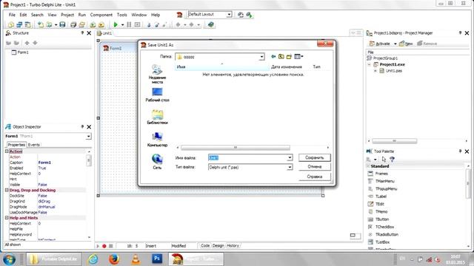The height and width of the screenshot is (266, 474).
Task: Click the Visible property value False
Action: click(43, 185)
